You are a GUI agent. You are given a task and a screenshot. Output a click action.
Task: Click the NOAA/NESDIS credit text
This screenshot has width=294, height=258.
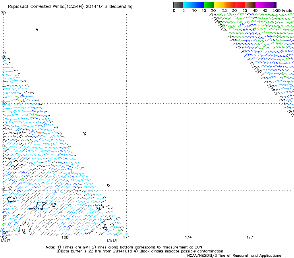click(x=234, y=255)
